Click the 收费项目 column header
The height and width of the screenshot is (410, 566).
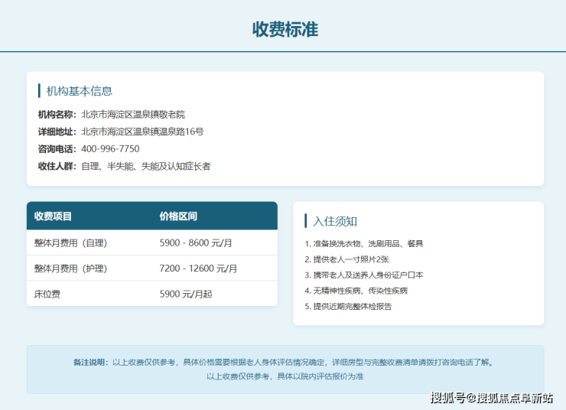click(53, 216)
